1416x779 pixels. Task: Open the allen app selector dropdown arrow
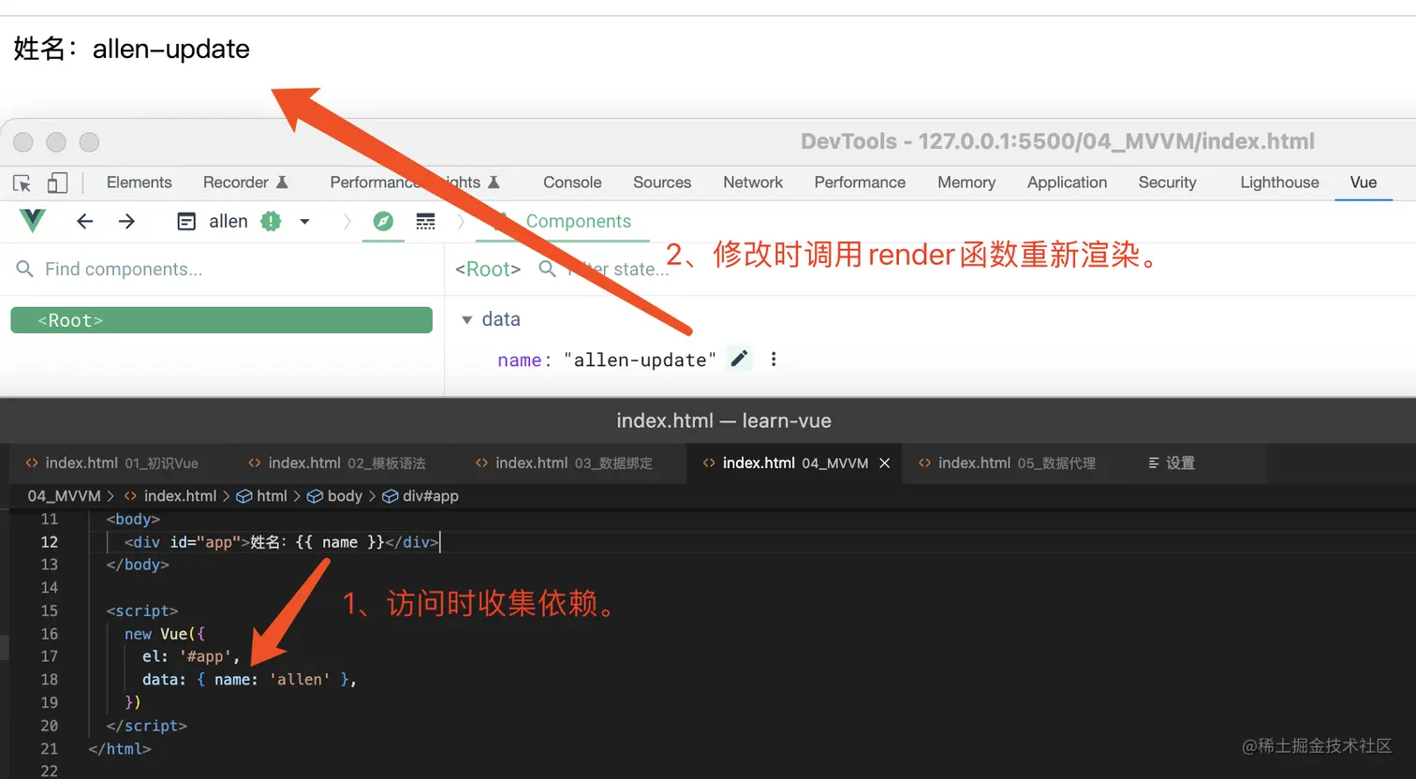tap(304, 222)
